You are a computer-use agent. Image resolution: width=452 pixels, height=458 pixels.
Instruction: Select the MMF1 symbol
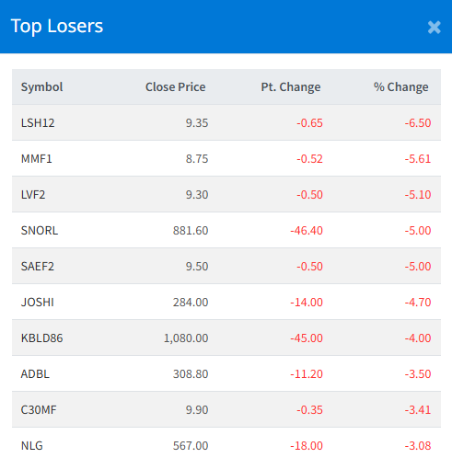pos(36,159)
